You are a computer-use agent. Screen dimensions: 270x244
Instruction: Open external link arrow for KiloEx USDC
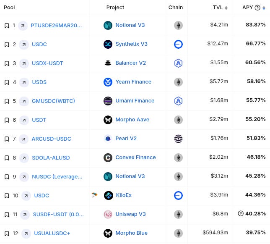pyautogui.click(x=26, y=196)
